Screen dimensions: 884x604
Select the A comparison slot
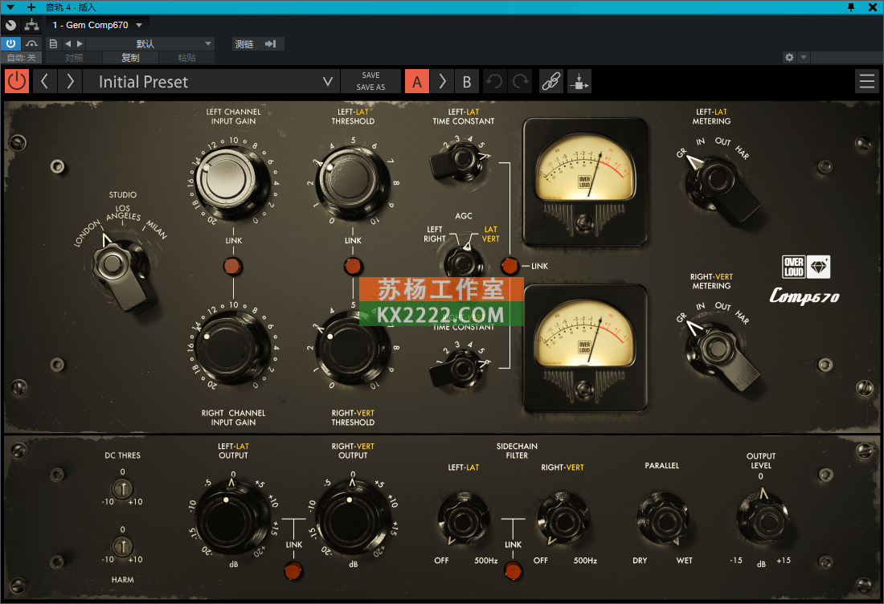pos(416,81)
